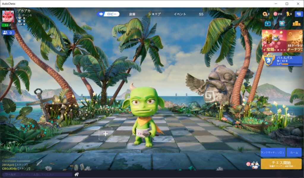Close the AutoChess window
Viewport: 304px width, 178px height.
[x=298, y=4]
